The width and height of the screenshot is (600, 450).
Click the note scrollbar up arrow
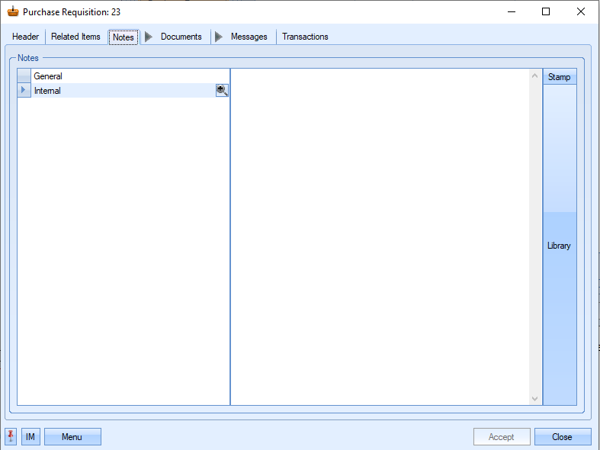pos(535,76)
